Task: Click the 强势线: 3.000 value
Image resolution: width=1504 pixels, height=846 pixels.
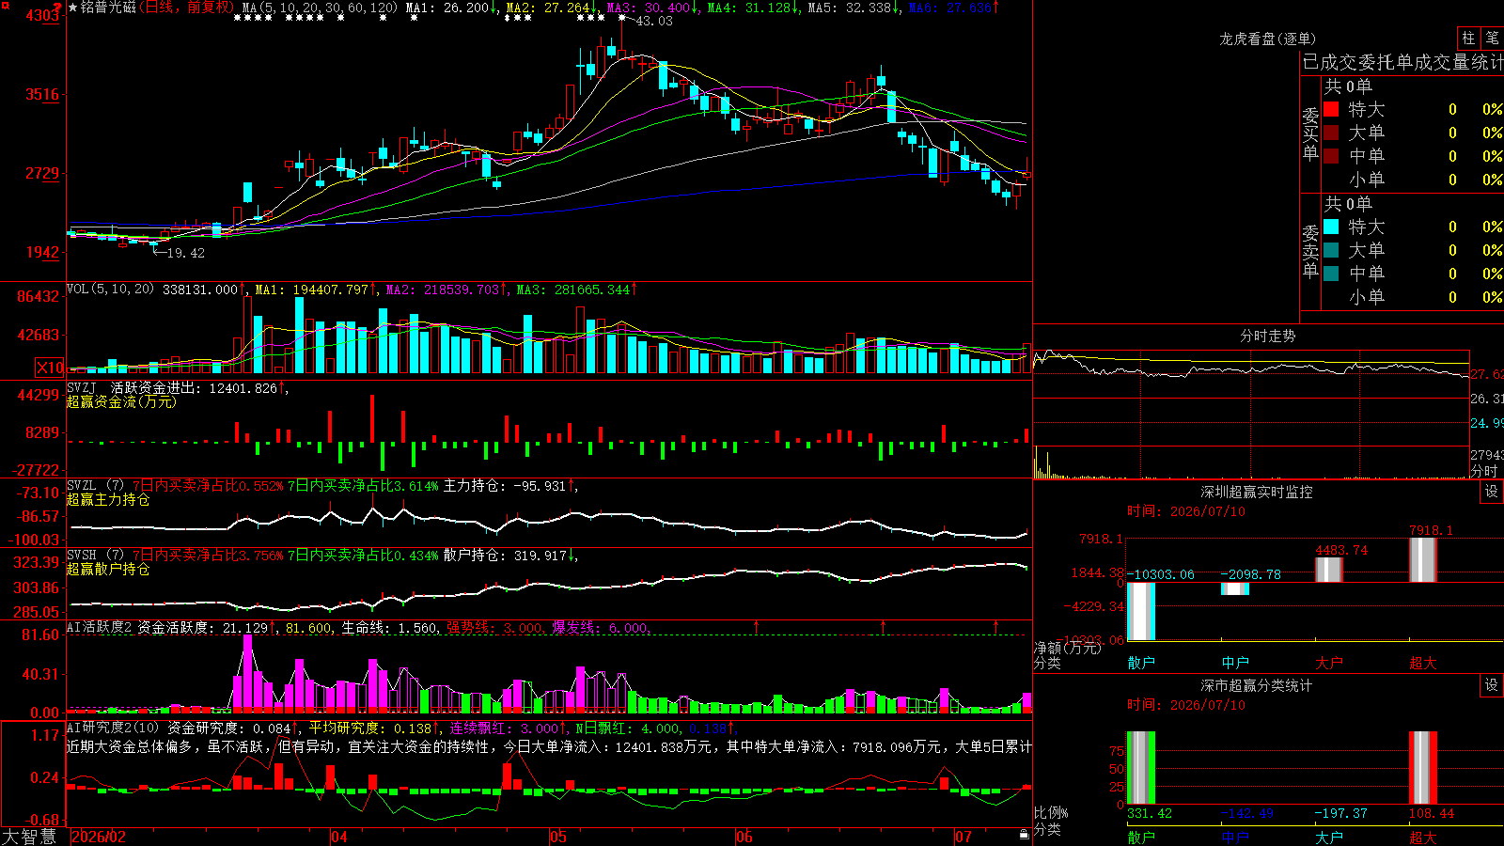Action: pyautogui.click(x=495, y=628)
